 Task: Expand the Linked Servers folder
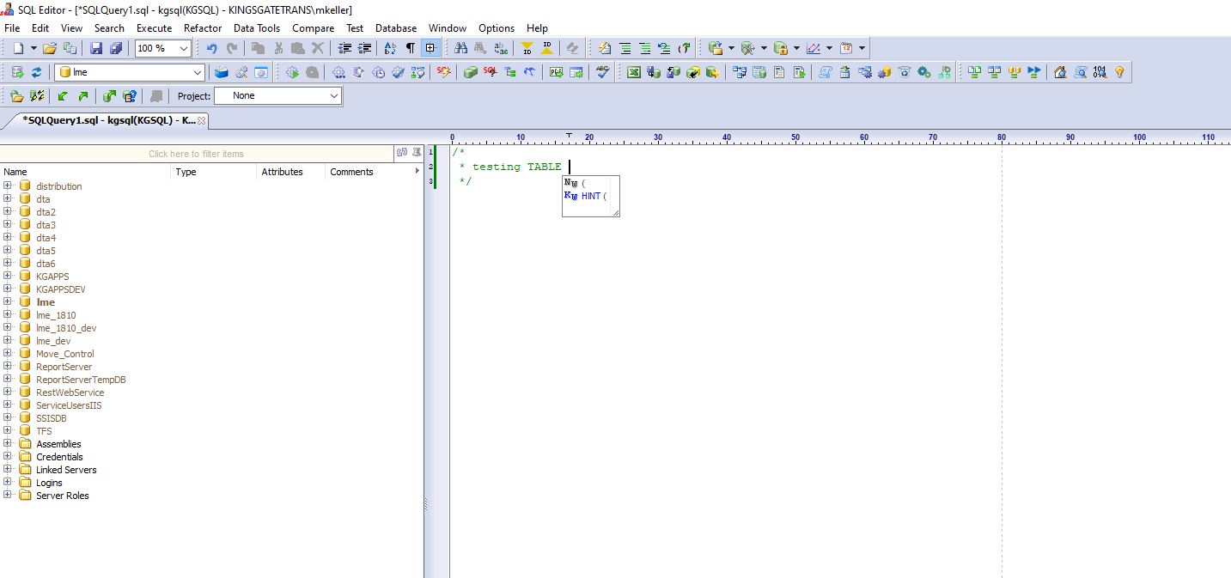tap(8, 469)
